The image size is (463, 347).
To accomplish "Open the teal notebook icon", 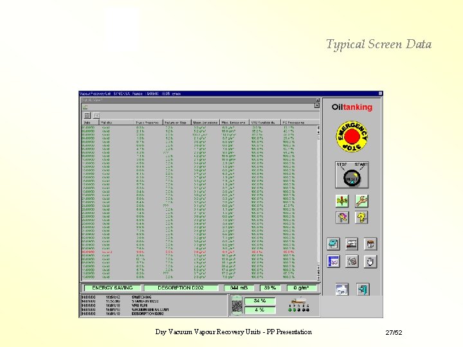I will tap(333, 244).
